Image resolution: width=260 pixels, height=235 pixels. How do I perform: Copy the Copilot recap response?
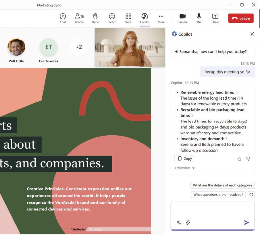click(x=184, y=159)
